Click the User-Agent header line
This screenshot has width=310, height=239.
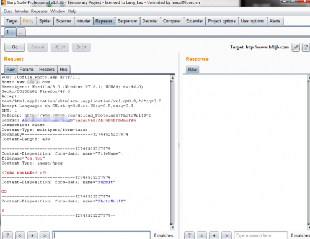click(72, 87)
